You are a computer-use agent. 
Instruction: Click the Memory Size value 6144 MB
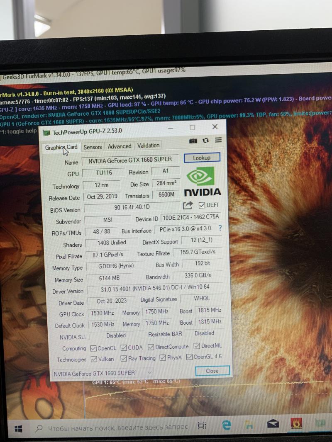(x=109, y=278)
